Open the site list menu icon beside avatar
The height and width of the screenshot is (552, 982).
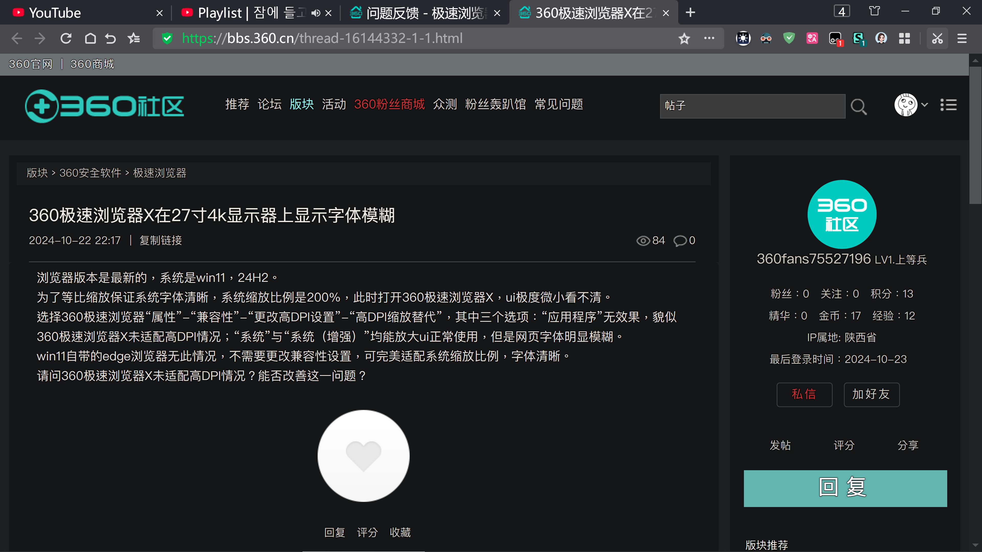click(x=948, y=105)
